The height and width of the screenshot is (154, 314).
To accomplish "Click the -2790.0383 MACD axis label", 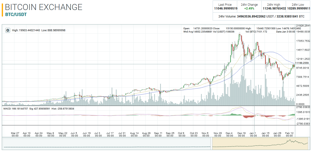I will click(x=303, y=123).
